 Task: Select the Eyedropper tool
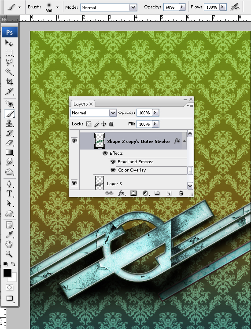(x=9, y=234)
